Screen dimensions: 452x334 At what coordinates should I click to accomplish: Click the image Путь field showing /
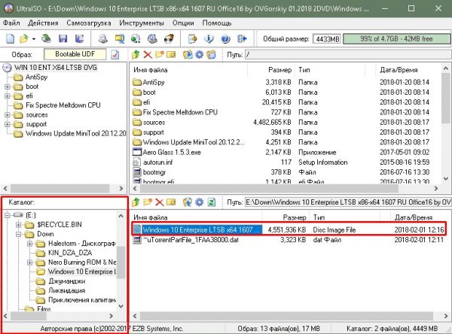pos(348,54)
